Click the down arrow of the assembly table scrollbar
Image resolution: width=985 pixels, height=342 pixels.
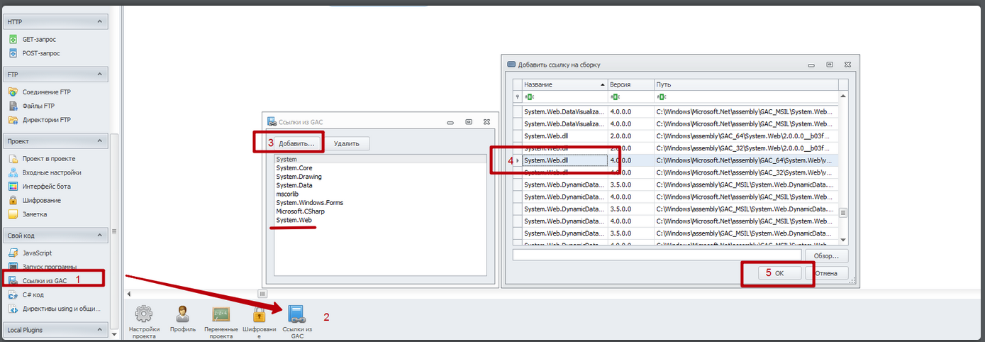[x=843, y=241]
